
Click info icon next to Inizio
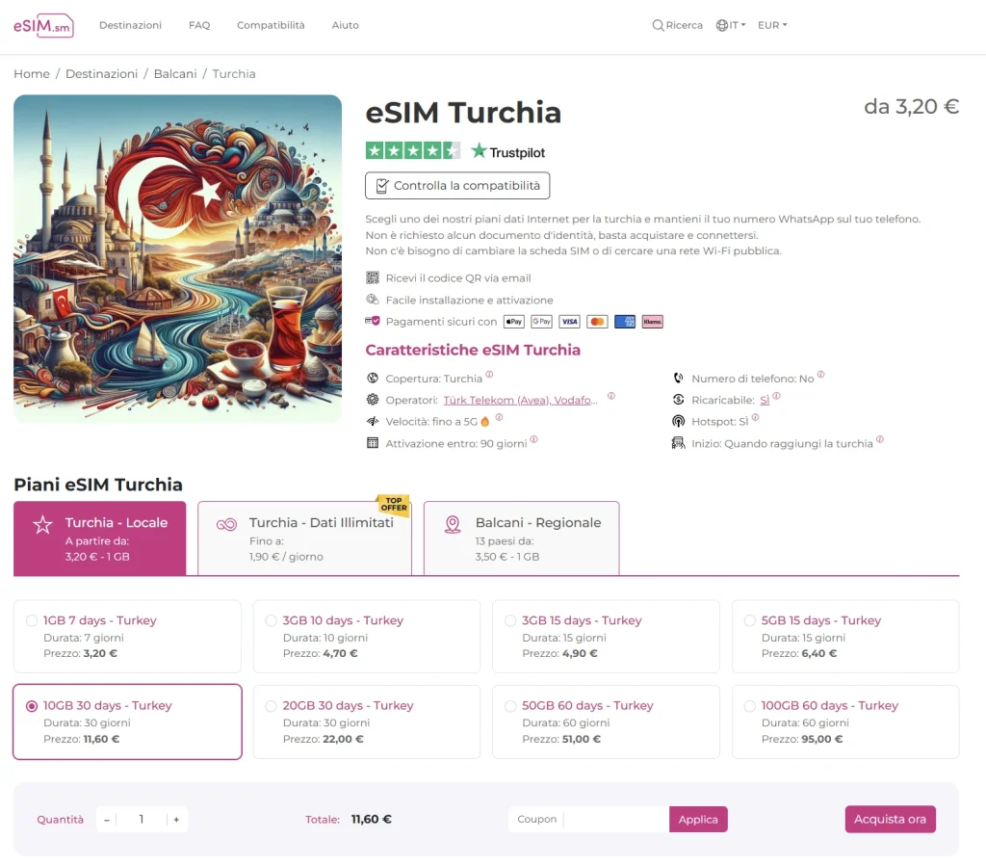880,439
